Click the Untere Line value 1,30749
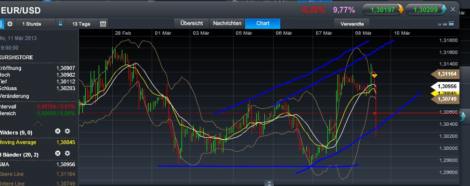Screen dimensions: 470x186 click(x=65, y=183)
